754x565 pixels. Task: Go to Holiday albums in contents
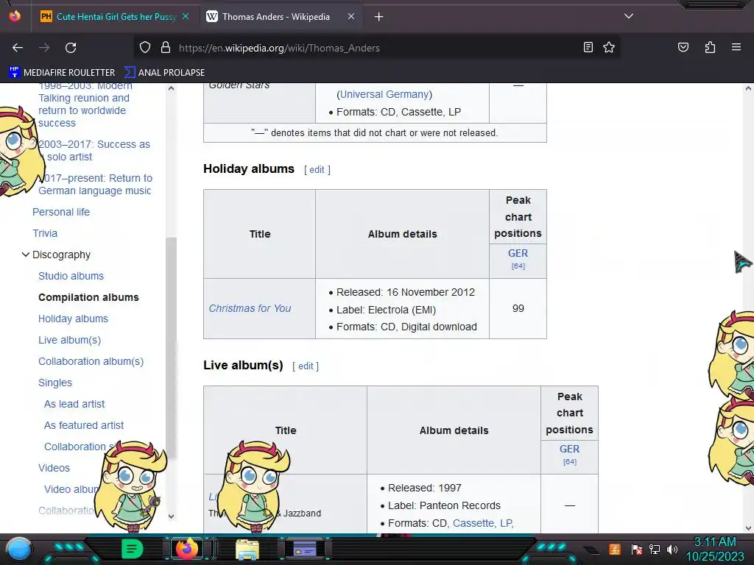click(73, 319)
